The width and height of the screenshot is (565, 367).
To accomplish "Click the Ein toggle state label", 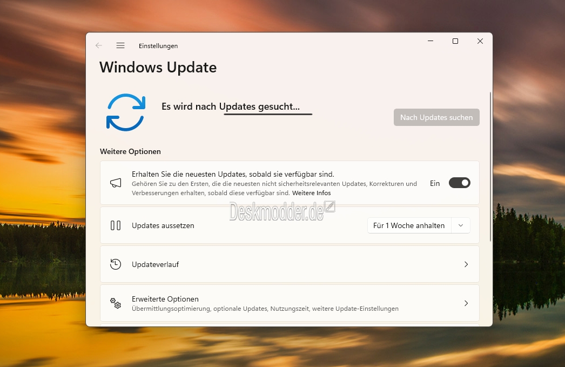I will [x=435, y=183].
